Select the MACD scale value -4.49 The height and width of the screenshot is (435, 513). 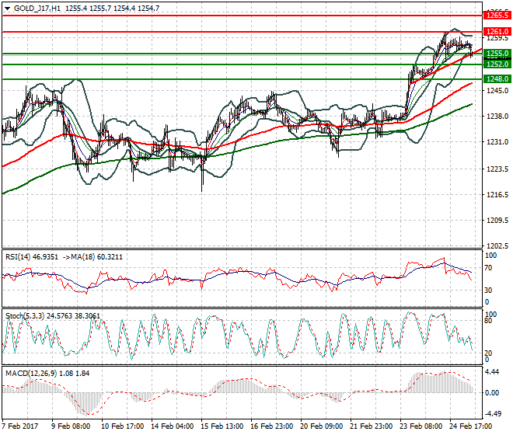click(493, 414)
